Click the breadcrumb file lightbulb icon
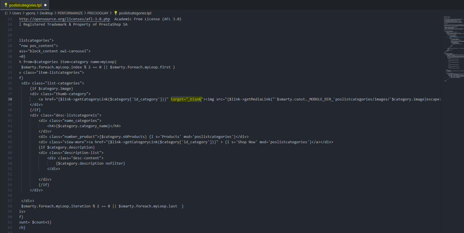The width and height of the screenshot is (464, 233). click(x=116, y=13)
